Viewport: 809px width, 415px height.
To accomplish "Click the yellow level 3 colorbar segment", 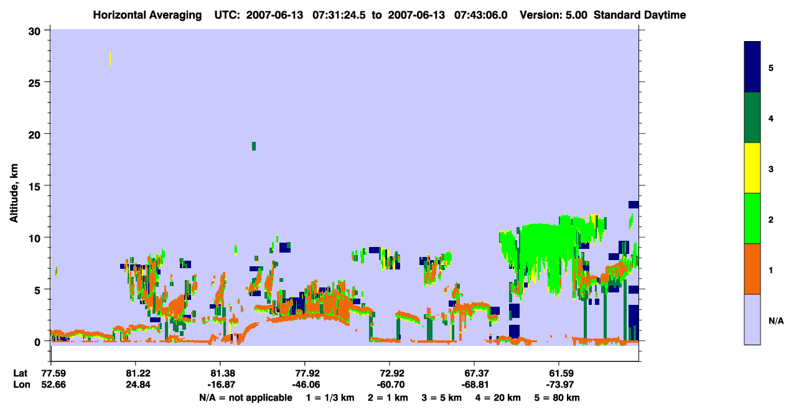I will tap(752, 168).
